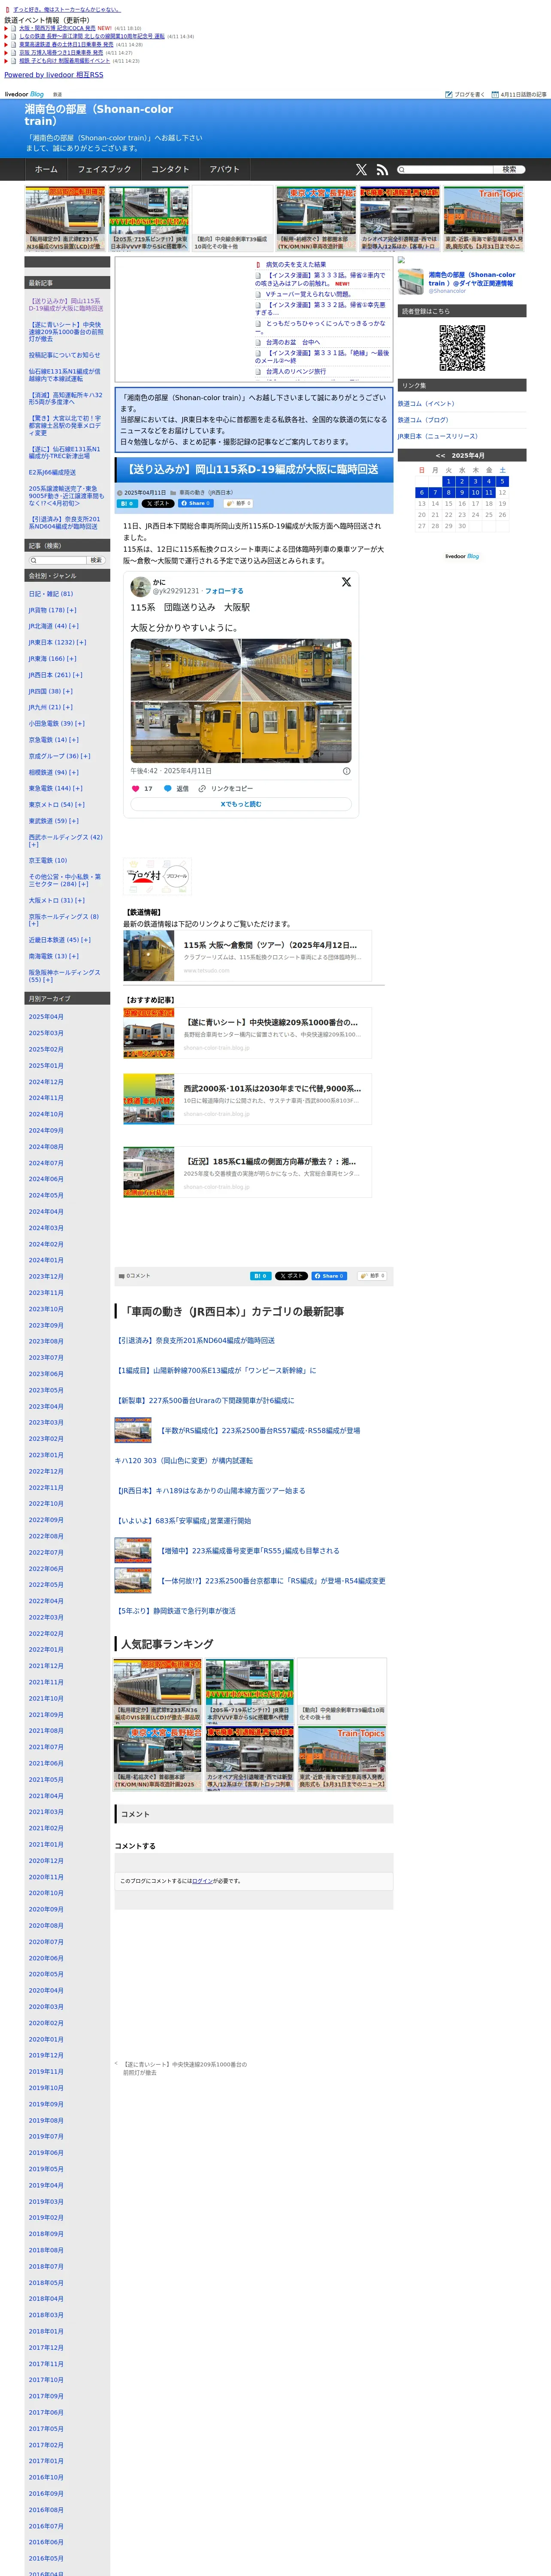The image size is (551, 2576).
Task: Expand JR西日本 (261) category
Action: (x=78, y=675)
